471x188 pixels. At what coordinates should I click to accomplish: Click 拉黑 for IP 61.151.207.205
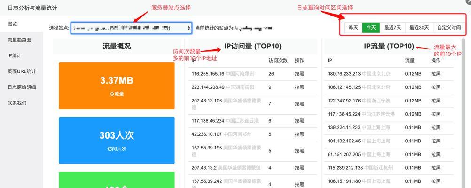click(x=436, y=154)
